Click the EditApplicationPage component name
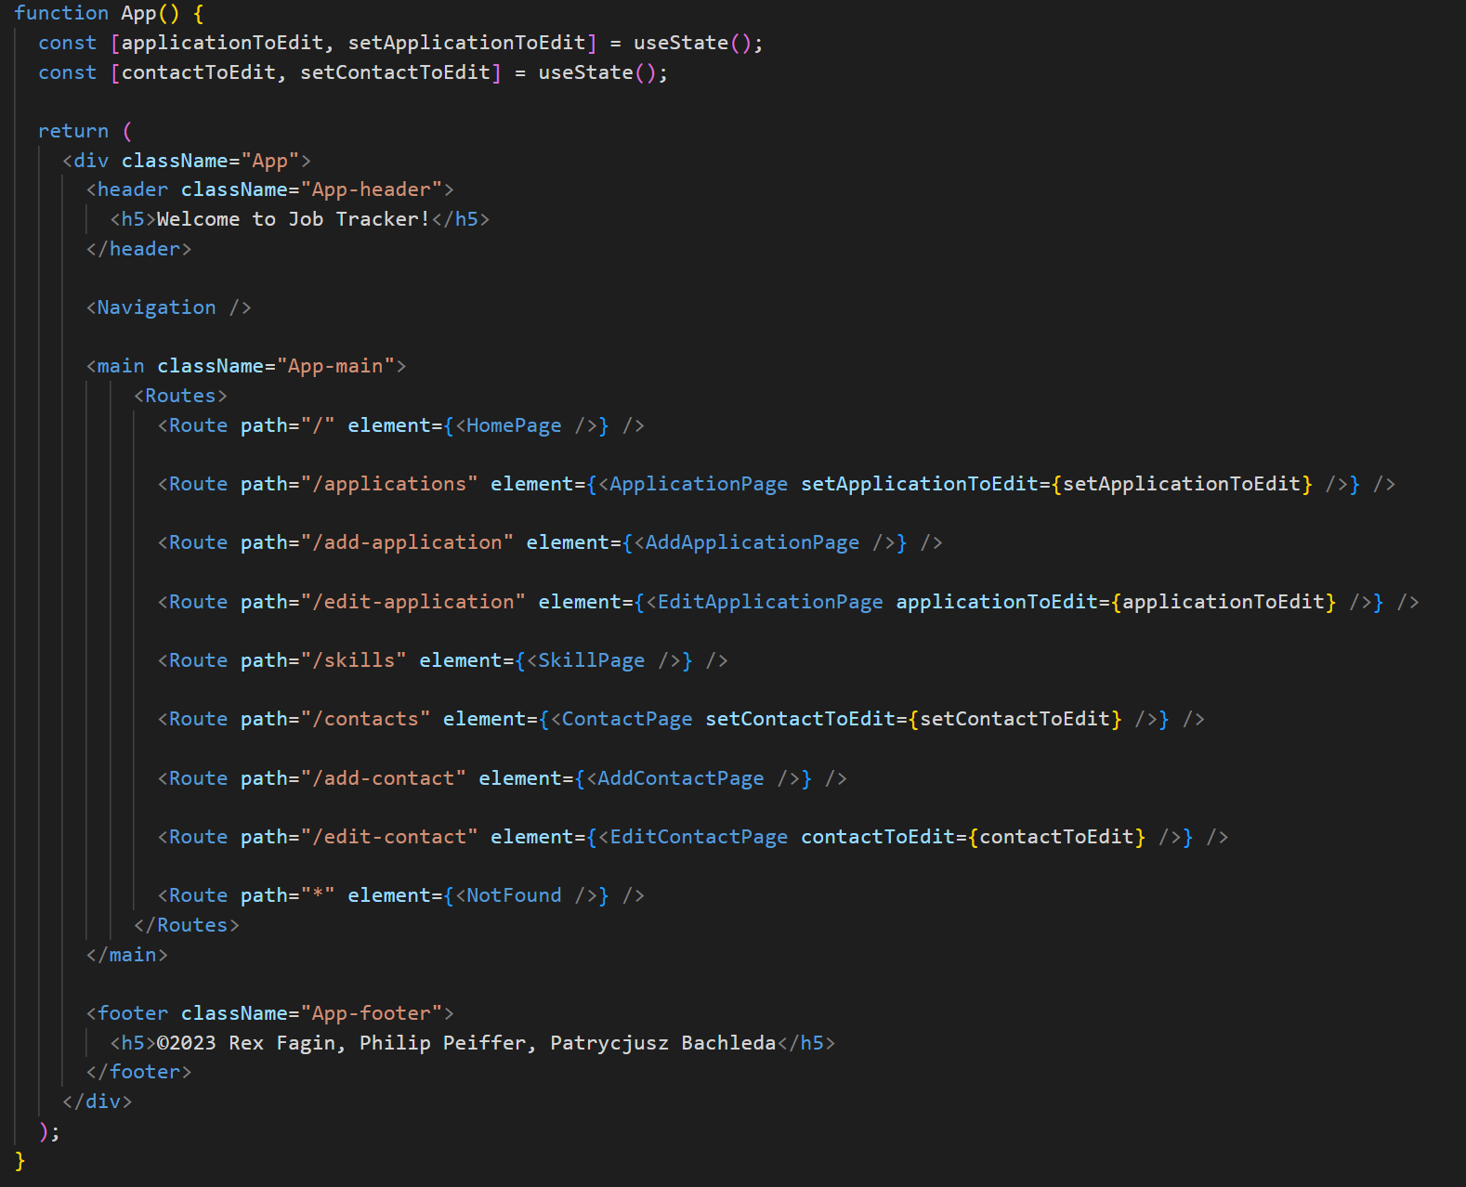The width and height of the screenshot is (1466, 1187). click(x=770, y=602)
